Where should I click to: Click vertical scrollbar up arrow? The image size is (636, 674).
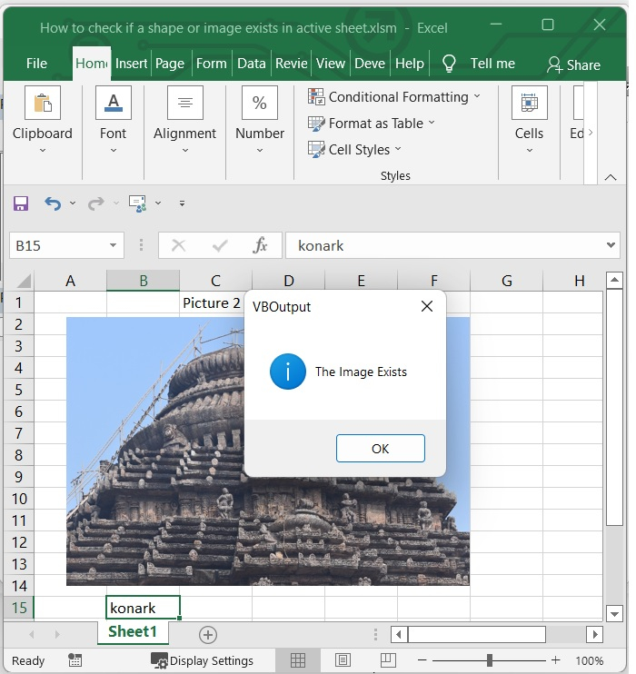(x=614, y=281)
